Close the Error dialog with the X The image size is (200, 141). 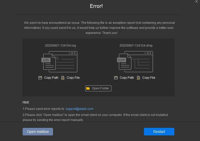click(196, 2)
